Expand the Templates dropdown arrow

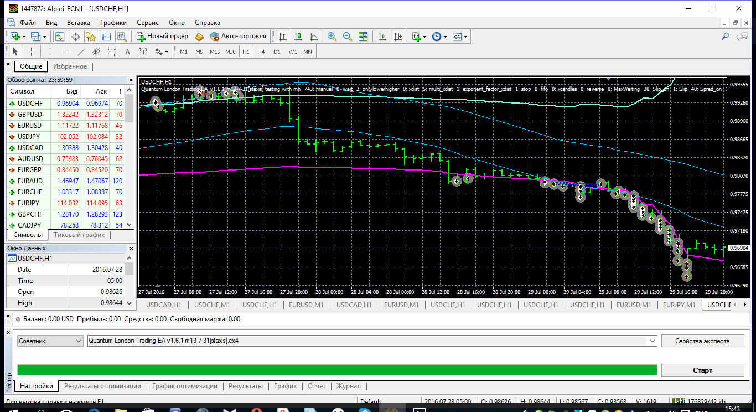pyautogui.click(x=465, y=37)
